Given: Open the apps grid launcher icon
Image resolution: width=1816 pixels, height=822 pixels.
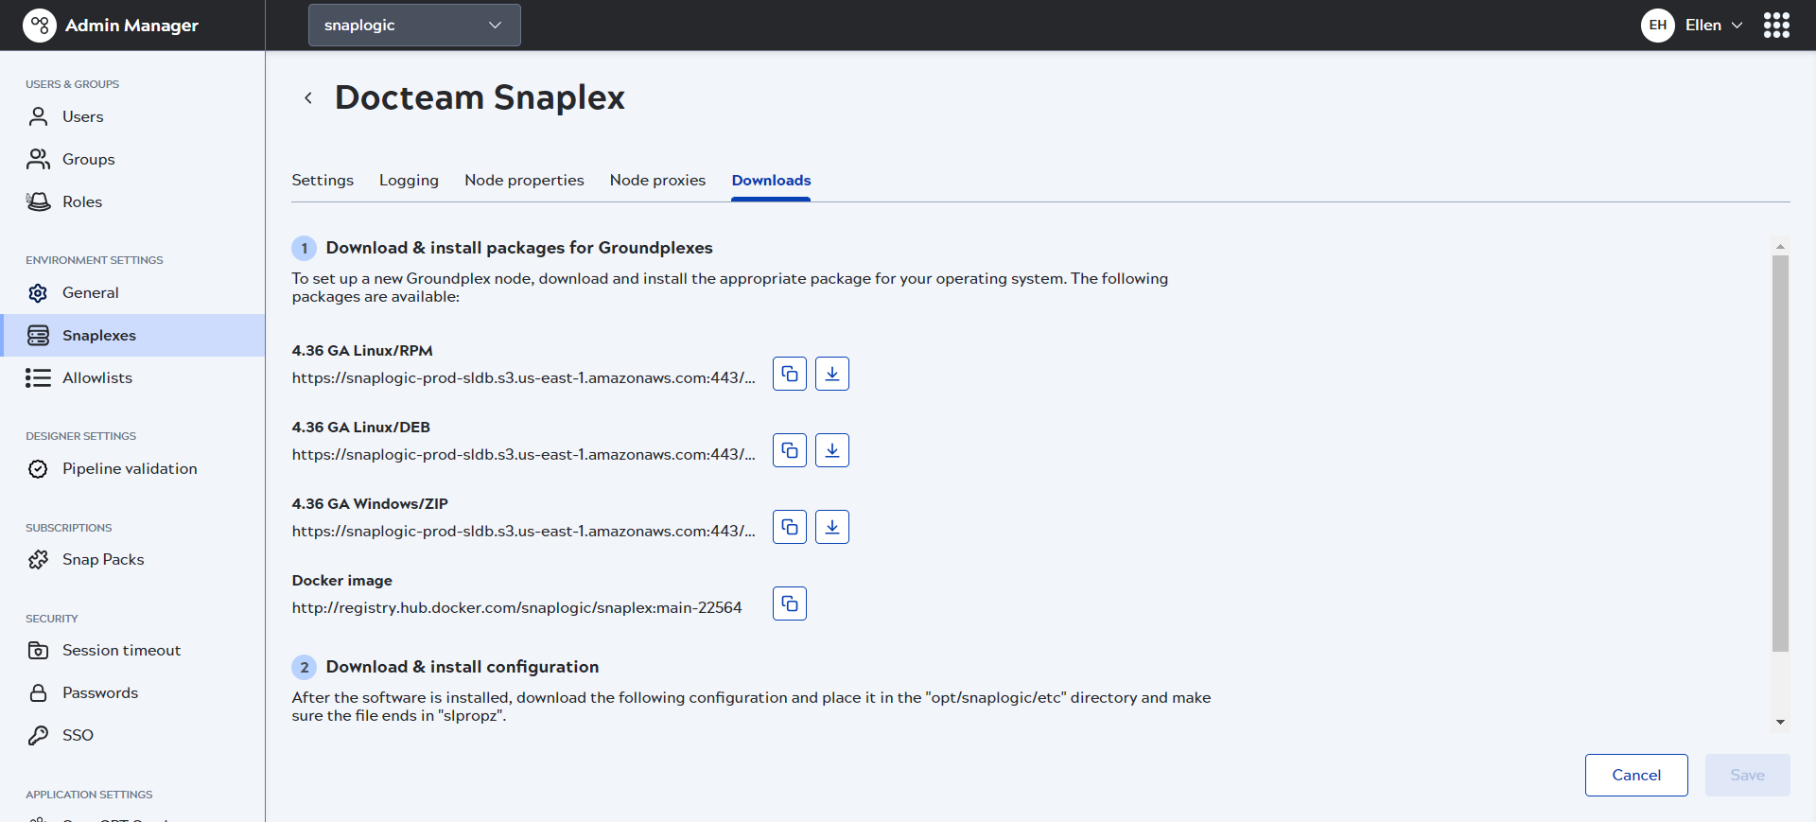Looking at the screenshot, I should click(x=1776, y=26).
